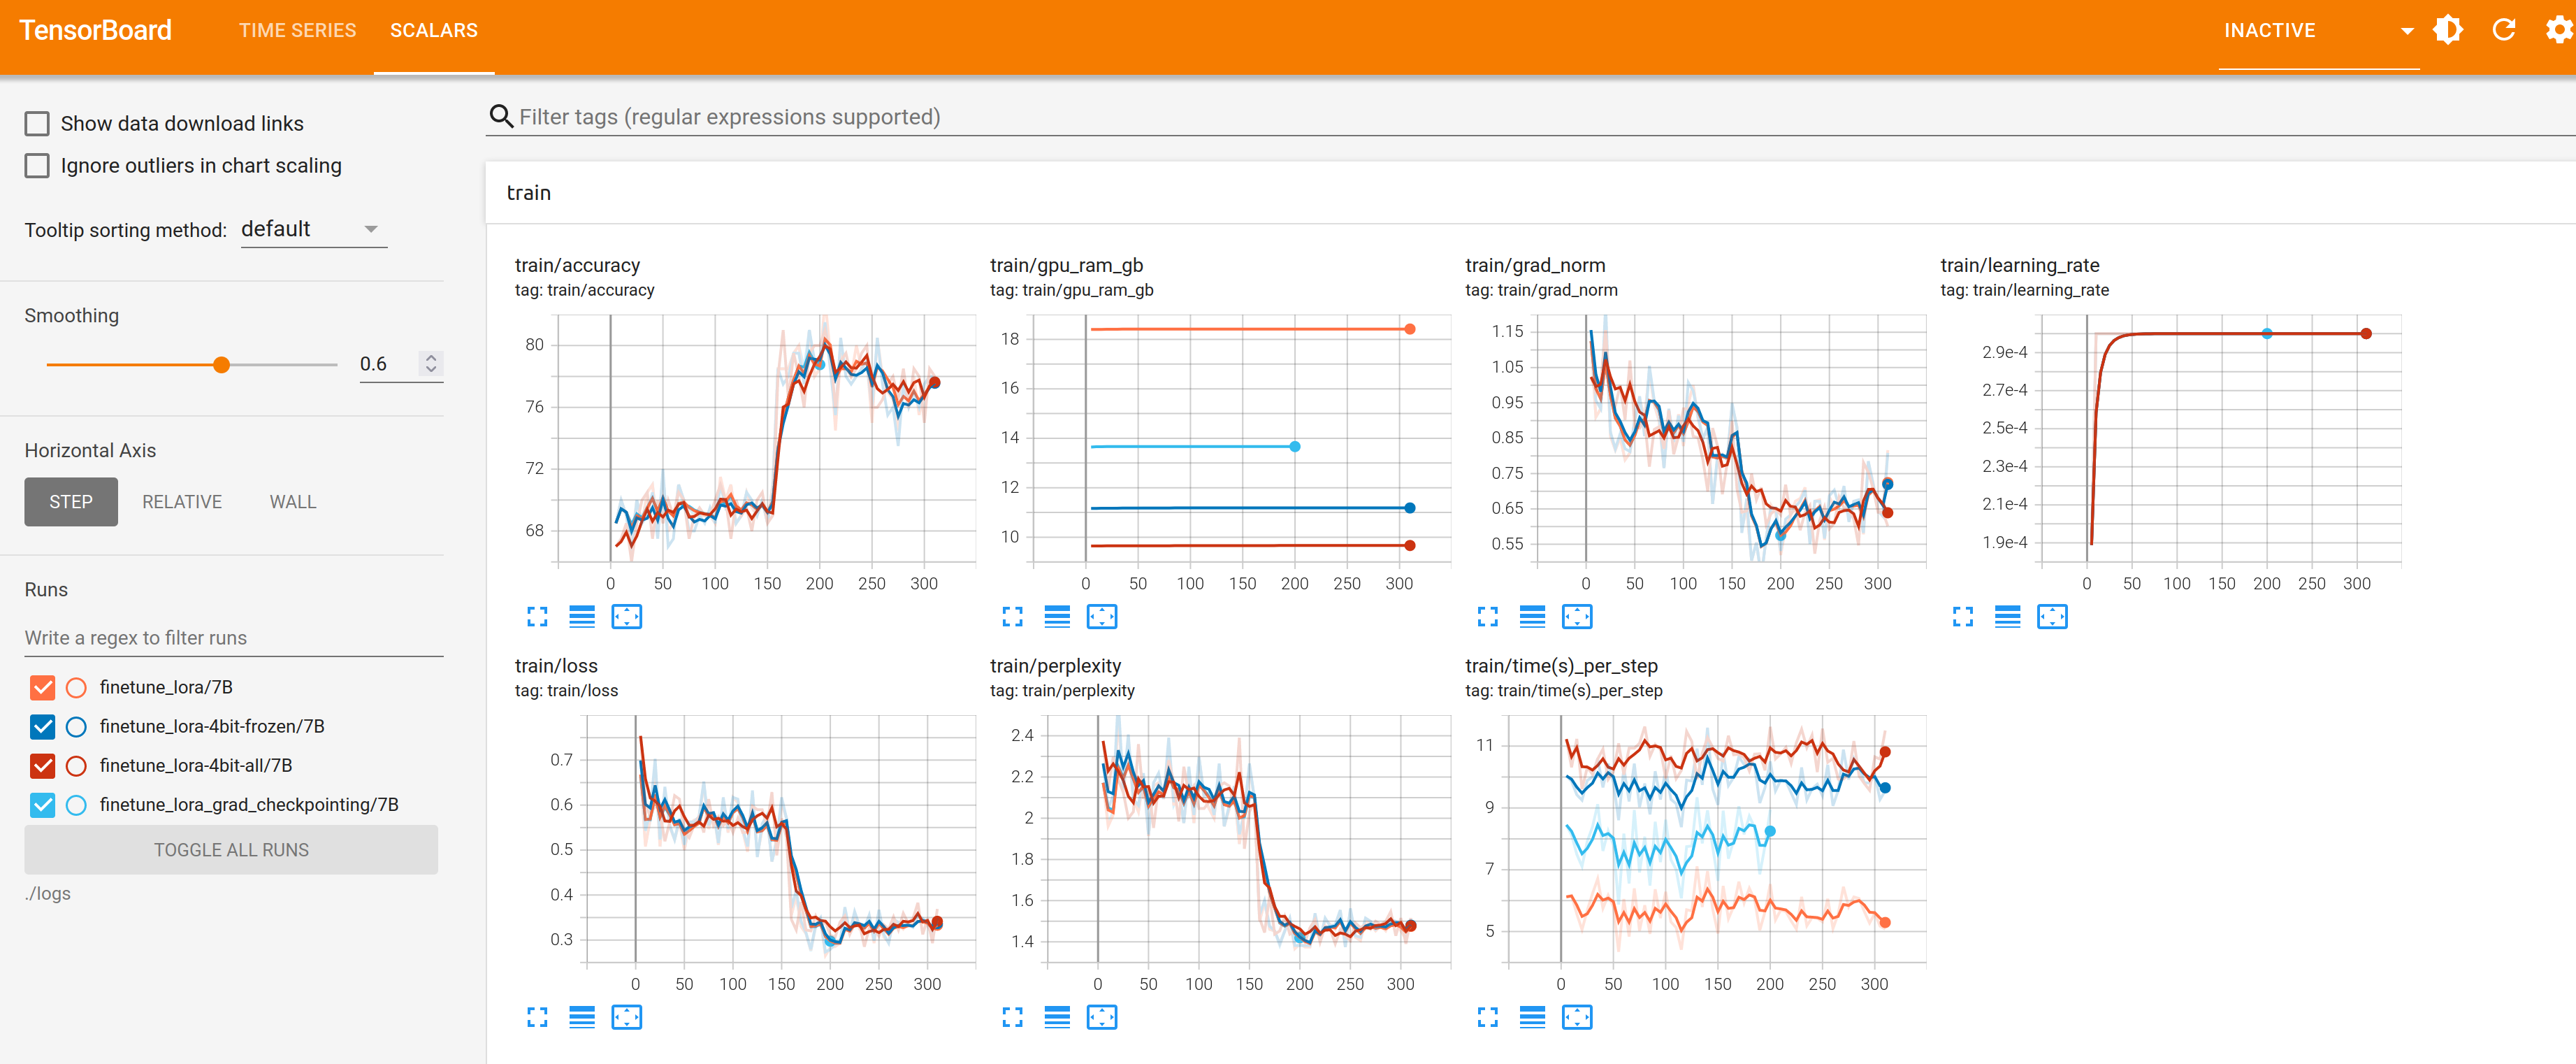Focus the runs regex filter field
Image resolution: width=2576 pixels, height=1064 pixels.
233,638
